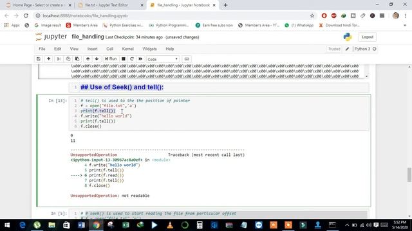
Task: Click the Jupyter save and checkpoint icon
Action: (x=39, y=59)
